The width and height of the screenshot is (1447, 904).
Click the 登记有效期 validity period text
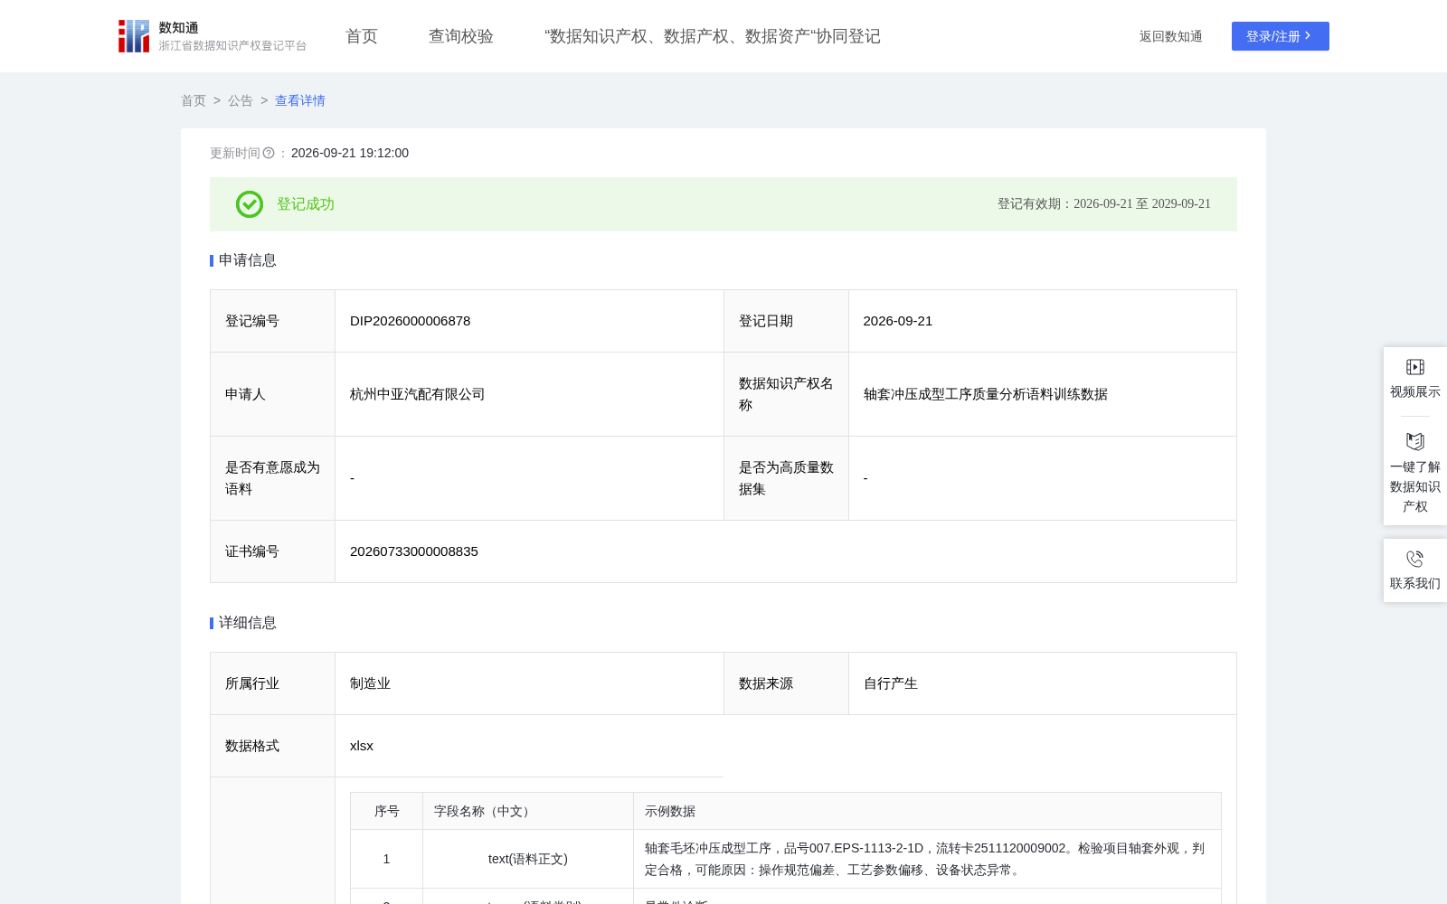pyautogui.click(x=1104, y=204)
